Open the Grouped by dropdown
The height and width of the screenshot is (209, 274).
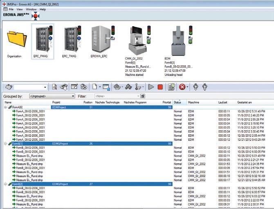click(x=51, y=96)
